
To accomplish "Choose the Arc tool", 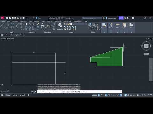I will [18, 26].
